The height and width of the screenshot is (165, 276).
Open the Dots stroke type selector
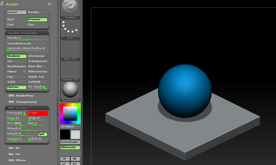pos(70,29)
